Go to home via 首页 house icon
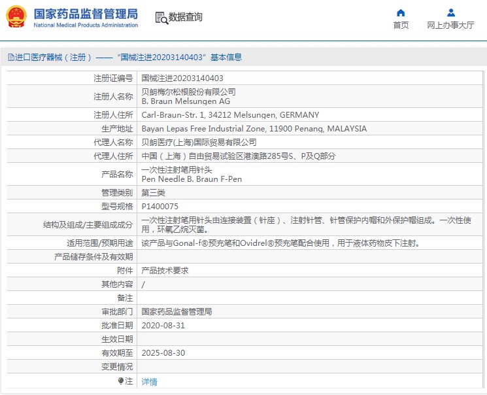Image resolution: width=487 pixels, height=395 pixels. point(401,12)
